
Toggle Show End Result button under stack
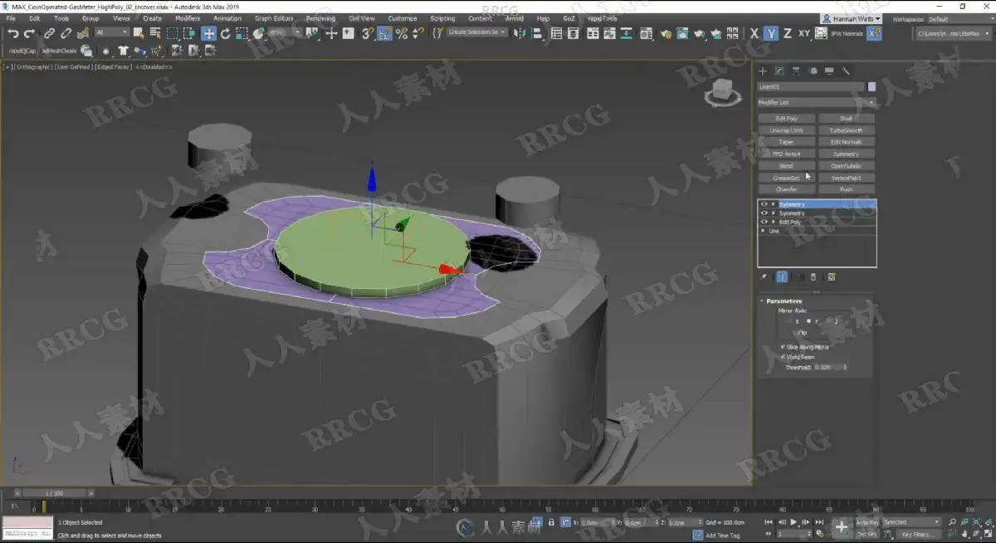point(782,277)
